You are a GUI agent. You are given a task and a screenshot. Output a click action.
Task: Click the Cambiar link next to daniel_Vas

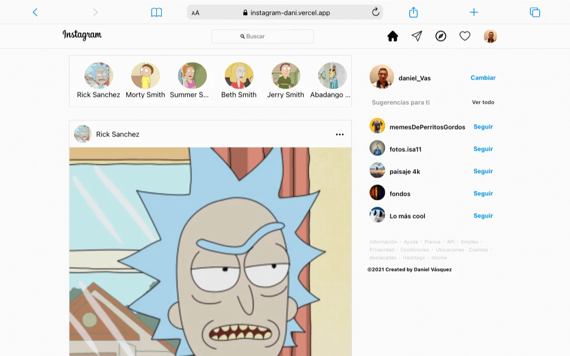click(482, 78)
